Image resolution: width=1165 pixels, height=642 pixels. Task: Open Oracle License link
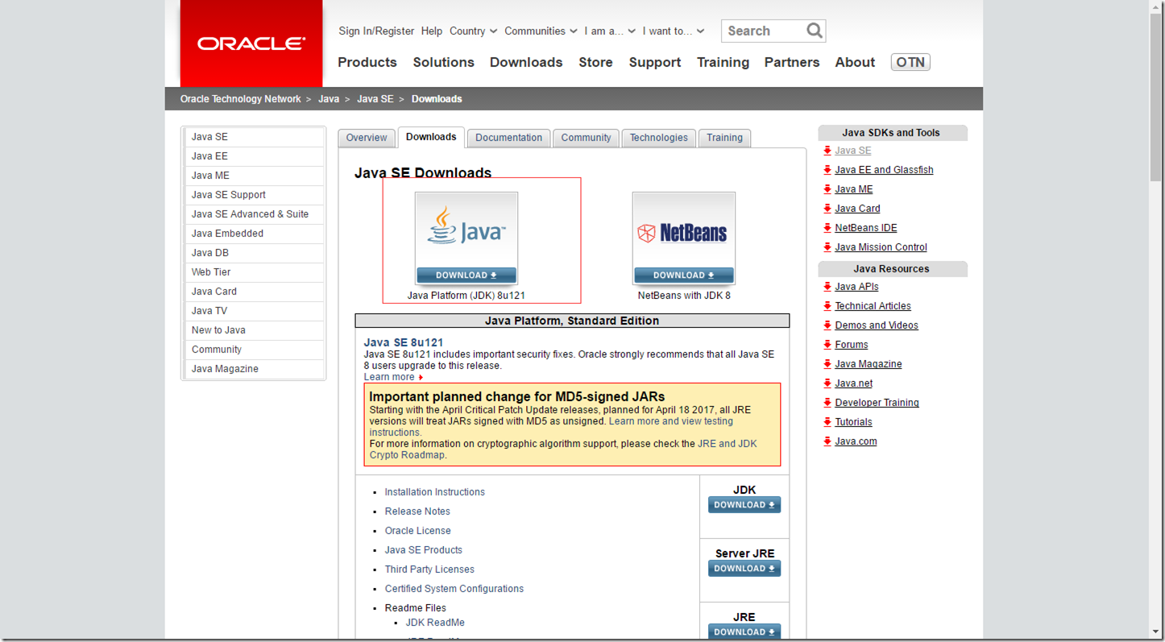pos(418,531)
